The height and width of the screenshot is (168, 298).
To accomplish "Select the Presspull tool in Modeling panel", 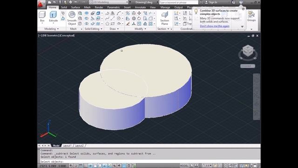I will coord(63,19).
